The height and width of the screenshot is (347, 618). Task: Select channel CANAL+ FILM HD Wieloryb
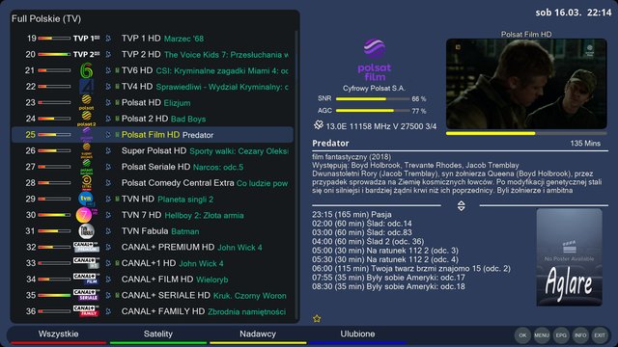click(x=153, y=279)
